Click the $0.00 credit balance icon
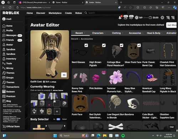 [x=150, y=18]
